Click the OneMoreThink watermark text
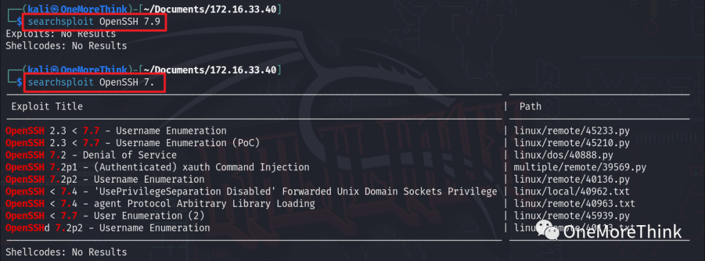Viewport: 705px width, 261px height. 623,232
